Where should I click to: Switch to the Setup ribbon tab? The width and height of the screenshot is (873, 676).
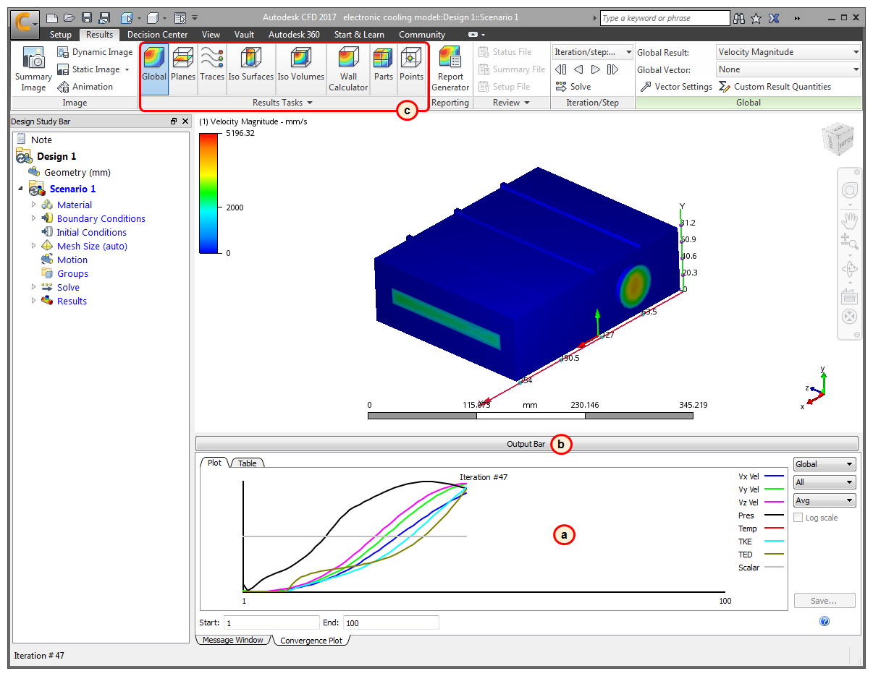pos(61,35)
